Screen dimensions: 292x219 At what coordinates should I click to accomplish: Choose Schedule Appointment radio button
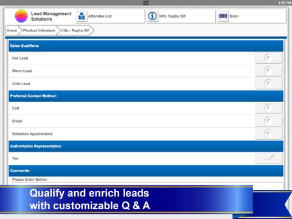pos(268,134)
